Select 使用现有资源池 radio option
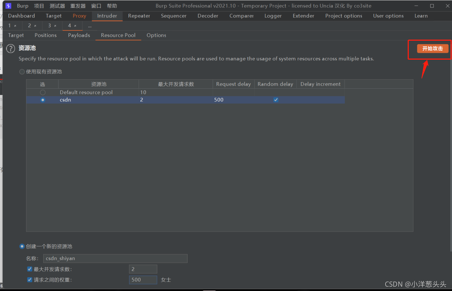 (x=22, y=72)
